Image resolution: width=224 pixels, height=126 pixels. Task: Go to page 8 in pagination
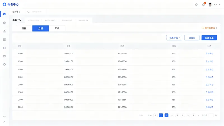coord(188,115)
